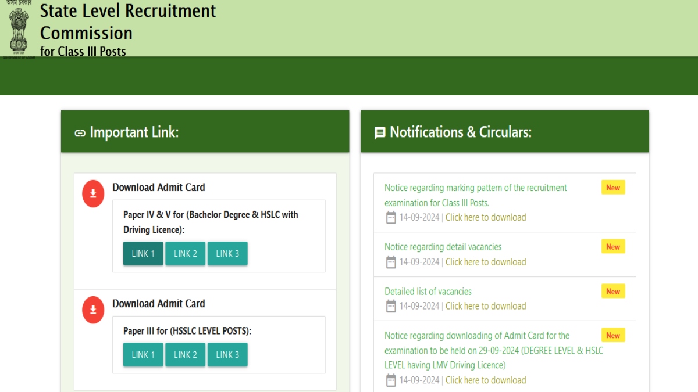Image resolution: width=698 pixels, height=392 pixels.
Task: Download the marking pattern notice
Action: [x=486, y=218]
